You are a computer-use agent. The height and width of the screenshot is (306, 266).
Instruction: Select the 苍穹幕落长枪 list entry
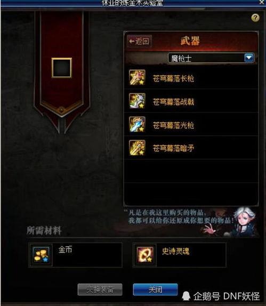[x=191, y=78]
